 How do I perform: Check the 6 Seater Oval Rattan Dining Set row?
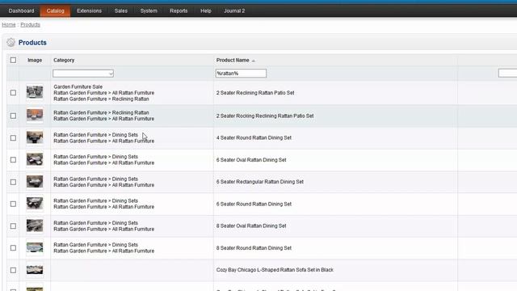(x=13, y=160)
